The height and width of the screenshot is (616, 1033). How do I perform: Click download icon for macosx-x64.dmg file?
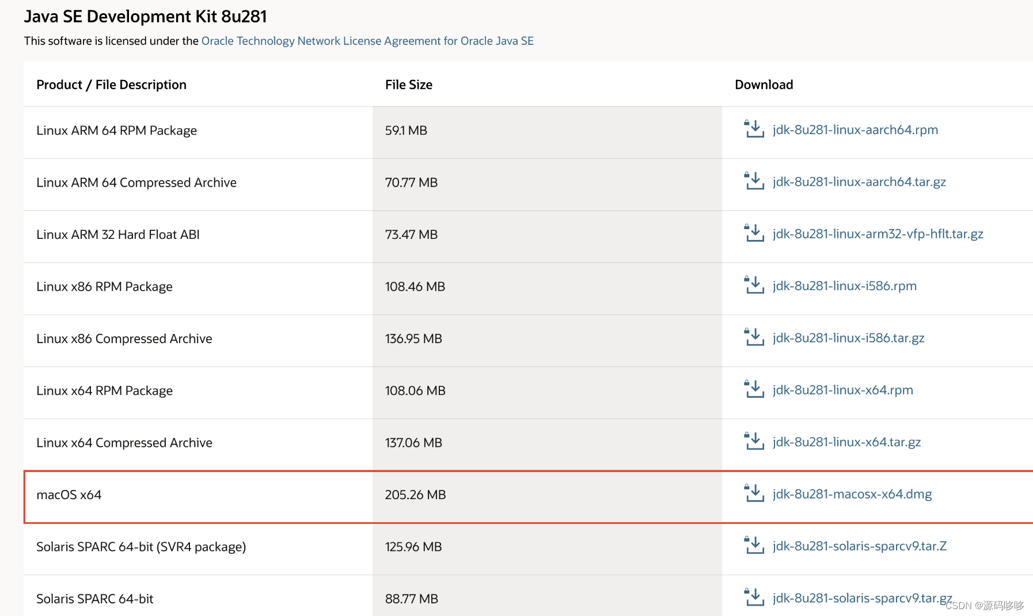[754, 493]
